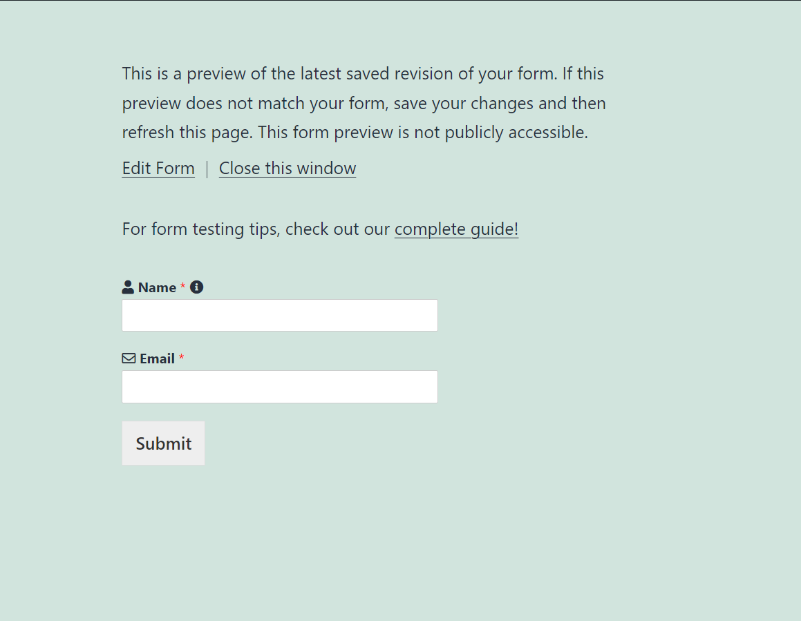This screenshot has height=621, width=801.
Task: Click the bold Email field label
Action: click(158, 359)
